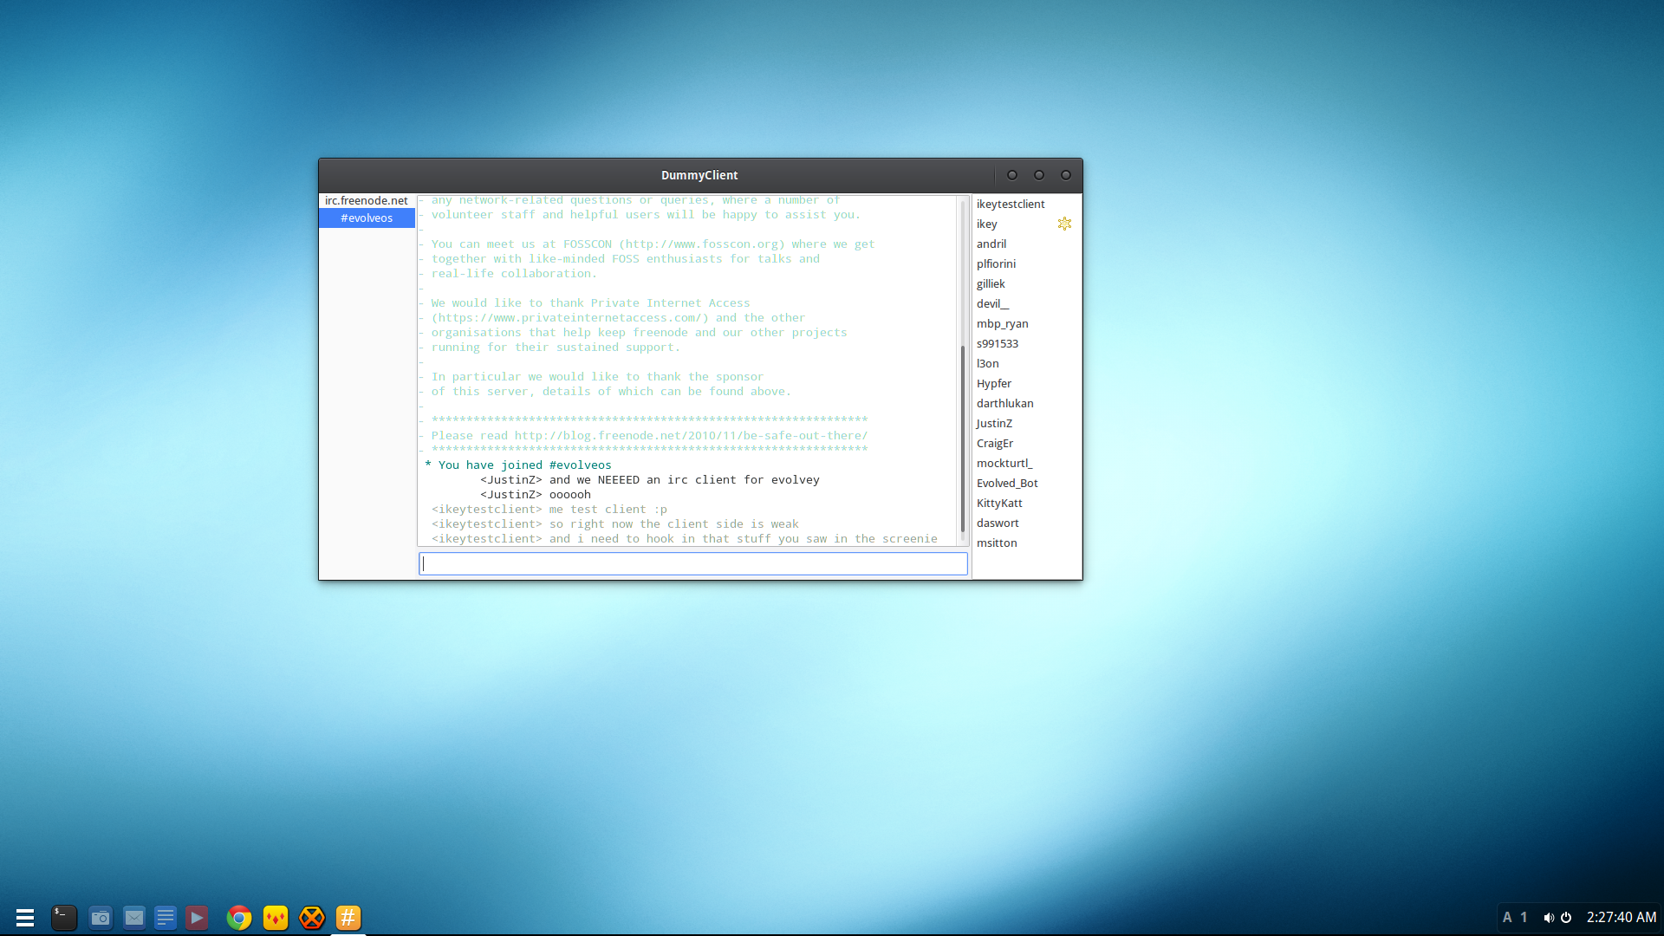Click the blog.freenode.net be-safe-out-there URL
The height and width of the screenshot is (936, 1664).
(x=691, y=436)
